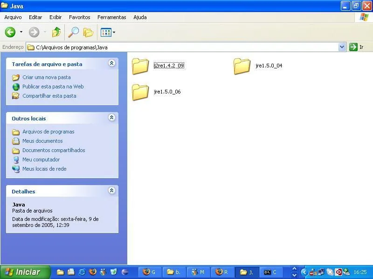Go up one folder level

click(x=56, y=32)
